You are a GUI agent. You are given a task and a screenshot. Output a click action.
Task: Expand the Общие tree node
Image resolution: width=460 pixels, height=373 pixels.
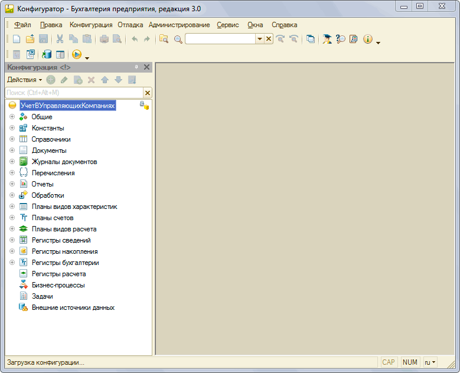12,117
